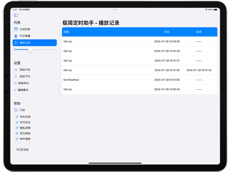Select Get Up record started 10:59:56
This screenshot has width=230, height=172.
coord(140,42)
